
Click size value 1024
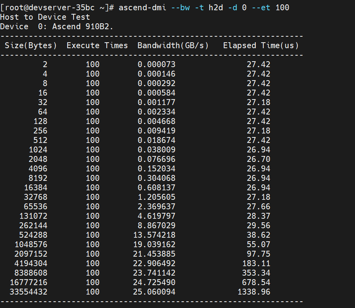coord(38,150)
